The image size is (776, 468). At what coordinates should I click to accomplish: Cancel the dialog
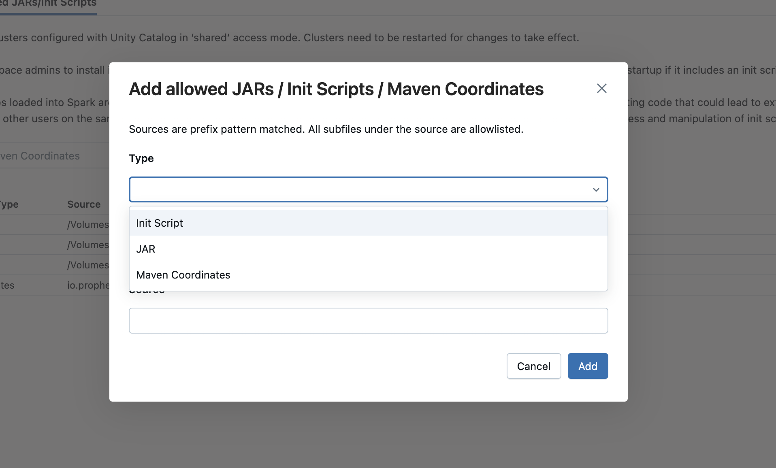coord(533,366)
